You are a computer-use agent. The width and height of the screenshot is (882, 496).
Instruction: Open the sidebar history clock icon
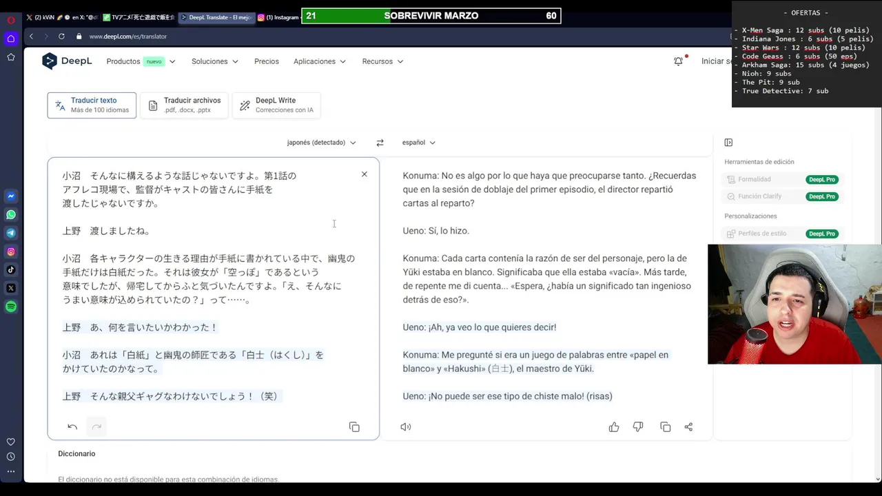pyautogui.click(x=11, y=457)
